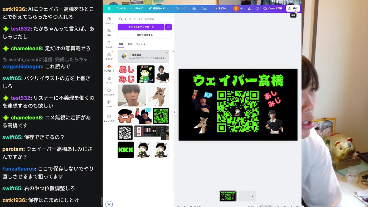The width and height of the screenshot is (368, 207).
Task: Select the desktop screenshot upload thumbnail
Action: point(152,133)
